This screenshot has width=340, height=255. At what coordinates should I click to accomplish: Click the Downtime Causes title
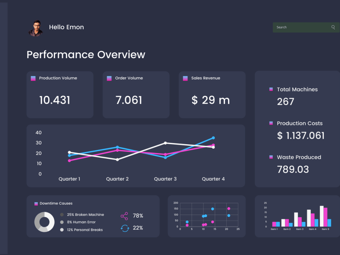[x=56, y=203]
